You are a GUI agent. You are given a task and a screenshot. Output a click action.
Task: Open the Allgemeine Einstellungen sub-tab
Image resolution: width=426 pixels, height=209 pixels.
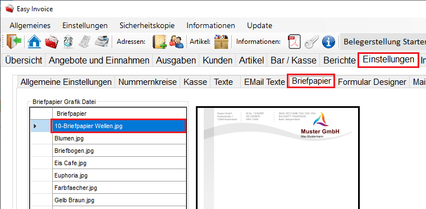coord(66,82)
